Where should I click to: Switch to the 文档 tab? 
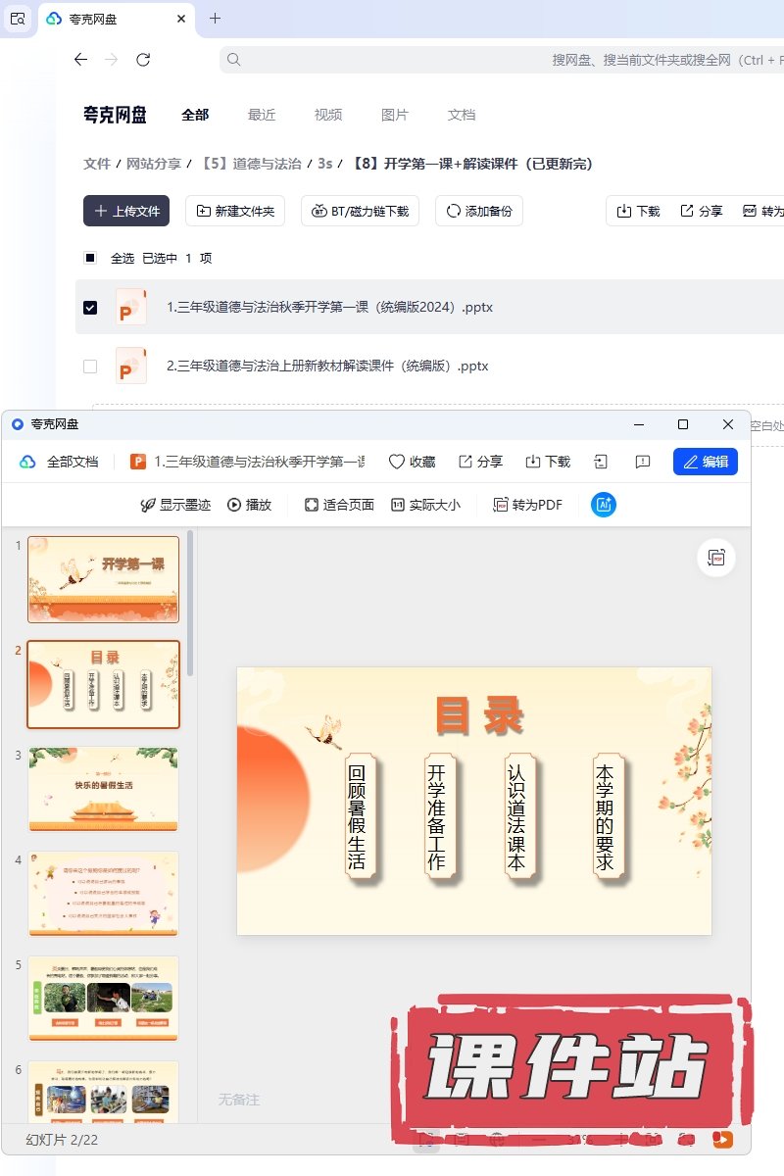(x=462, y=115)
